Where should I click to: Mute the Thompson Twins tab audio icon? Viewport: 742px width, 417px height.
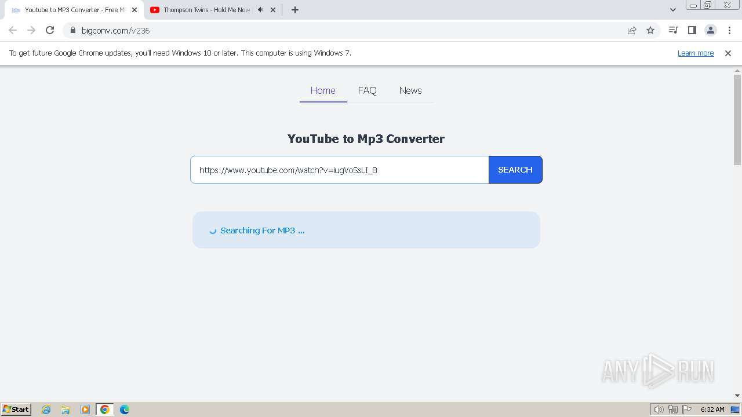260,10
